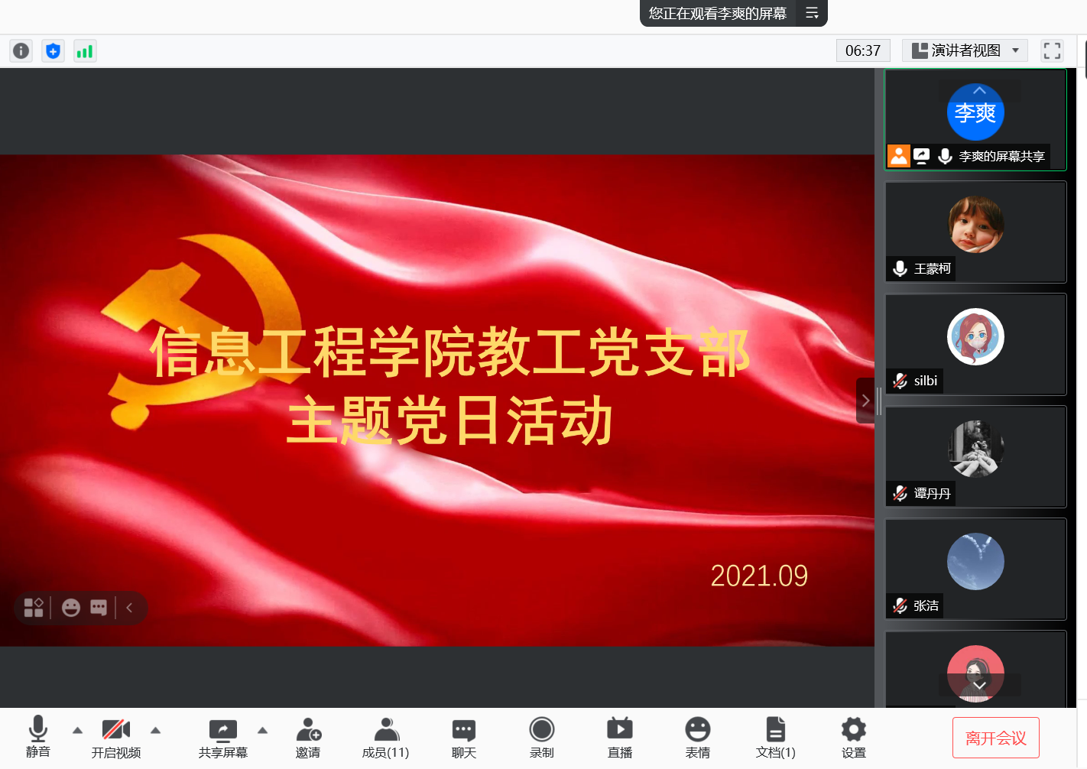Open the 表情 reactions picker
1087x769 pixels.
(698, 738)
